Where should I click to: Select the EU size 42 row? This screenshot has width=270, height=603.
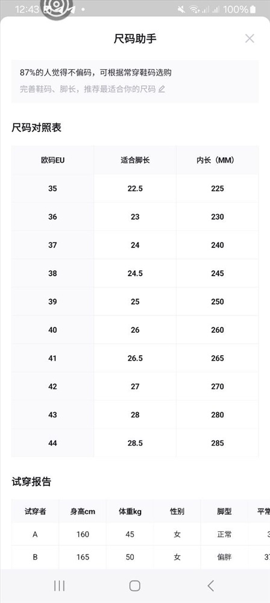[134, 387]
